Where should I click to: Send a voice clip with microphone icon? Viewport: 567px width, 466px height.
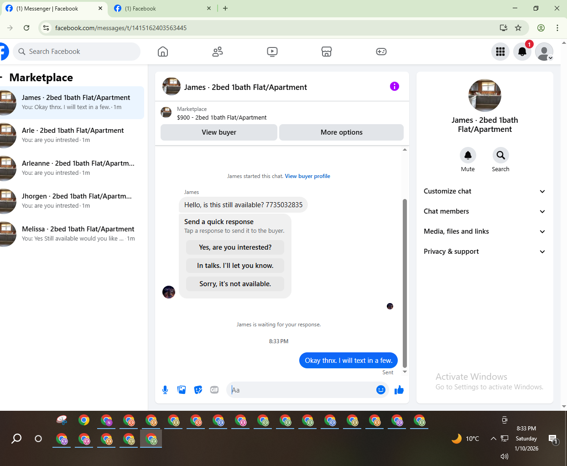coord(165,390)
